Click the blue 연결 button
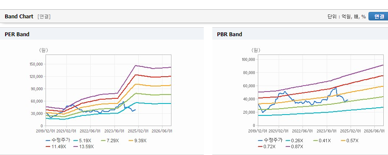 click(378, 16)
